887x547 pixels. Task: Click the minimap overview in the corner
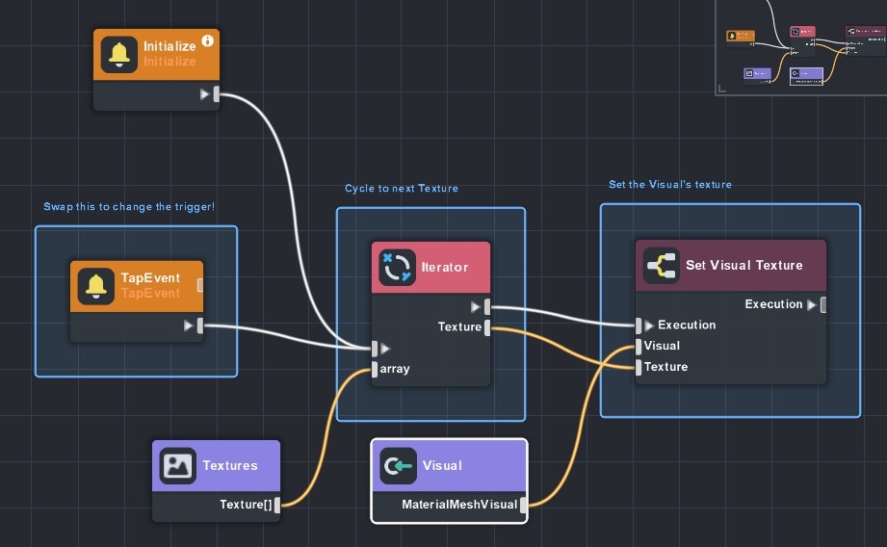coord(800,46)
